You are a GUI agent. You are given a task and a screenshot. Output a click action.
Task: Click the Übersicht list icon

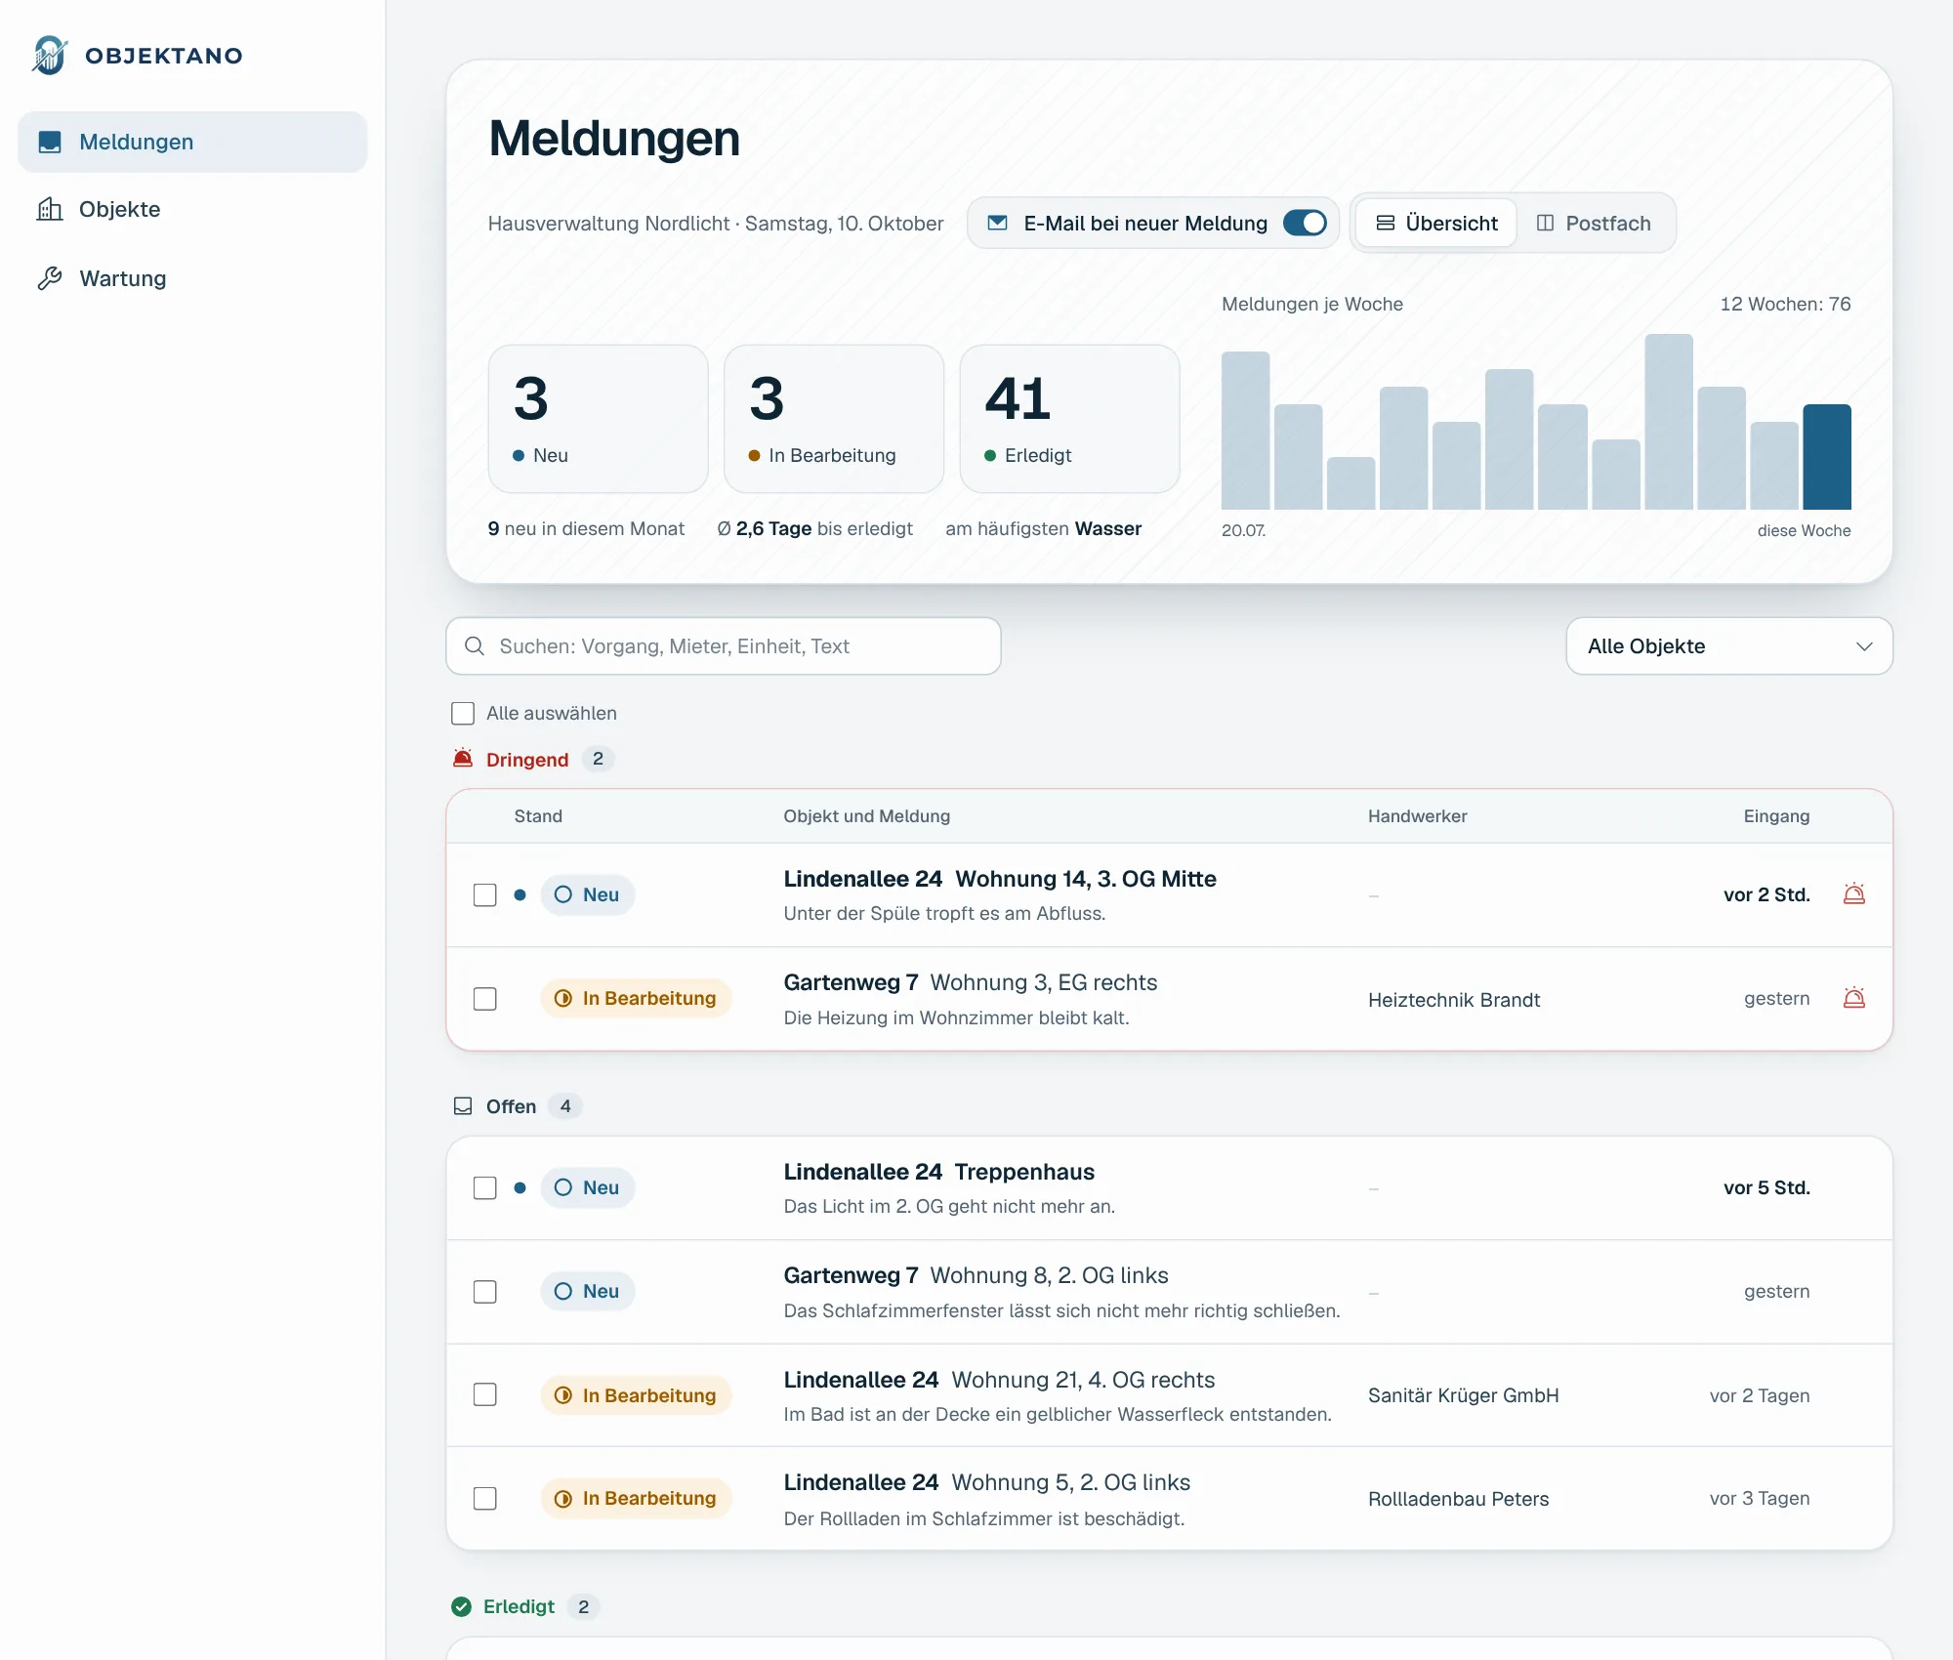point(1385,223)
